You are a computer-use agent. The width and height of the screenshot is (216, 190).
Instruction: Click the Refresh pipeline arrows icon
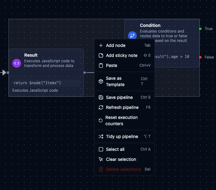101,107
